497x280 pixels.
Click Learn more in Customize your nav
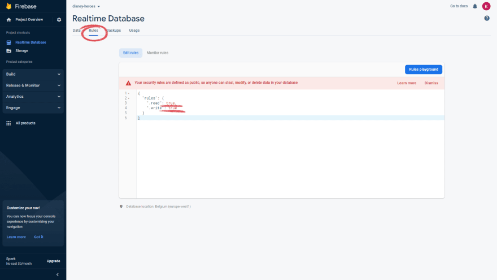pyautogui.click(x=16, y=237)
